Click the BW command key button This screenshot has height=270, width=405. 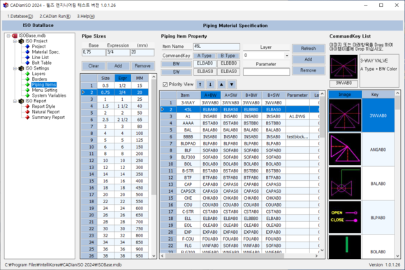click(x=176, y=64)
